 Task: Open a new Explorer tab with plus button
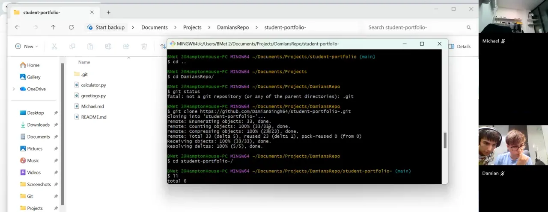pos(108,12)
